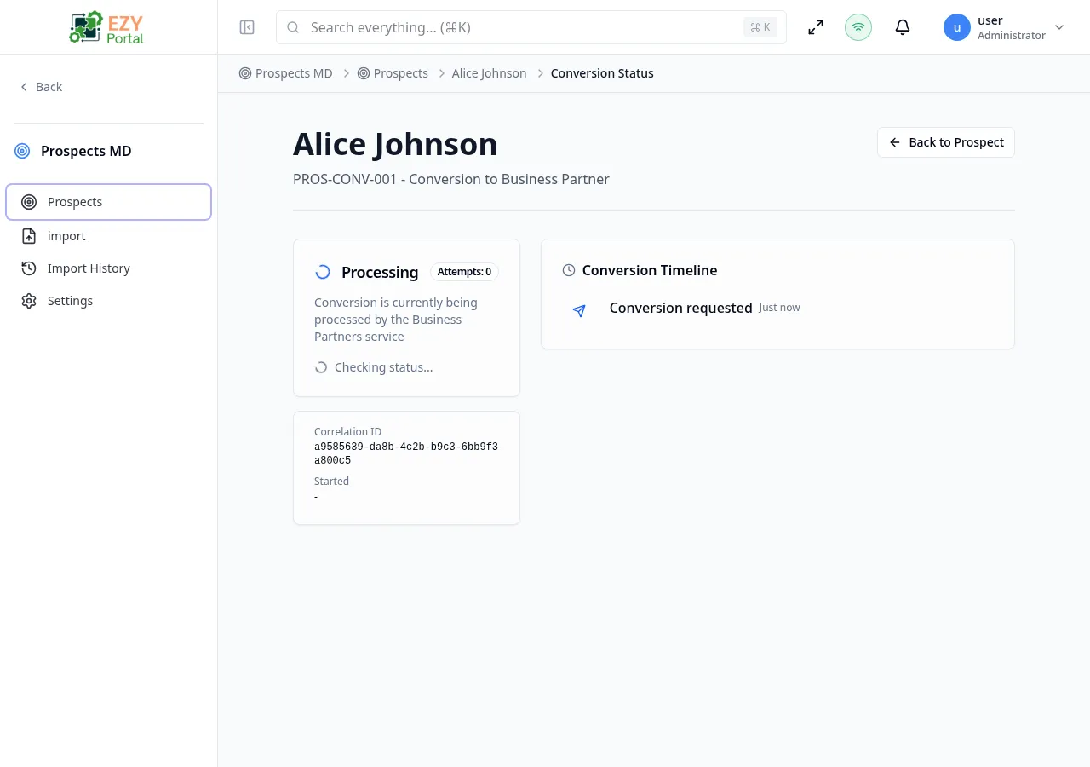This screenshot has height=767, width=1090.
Task: Click the paper-plane icon next to Conversion requested
Action: (x=579, y=311)
